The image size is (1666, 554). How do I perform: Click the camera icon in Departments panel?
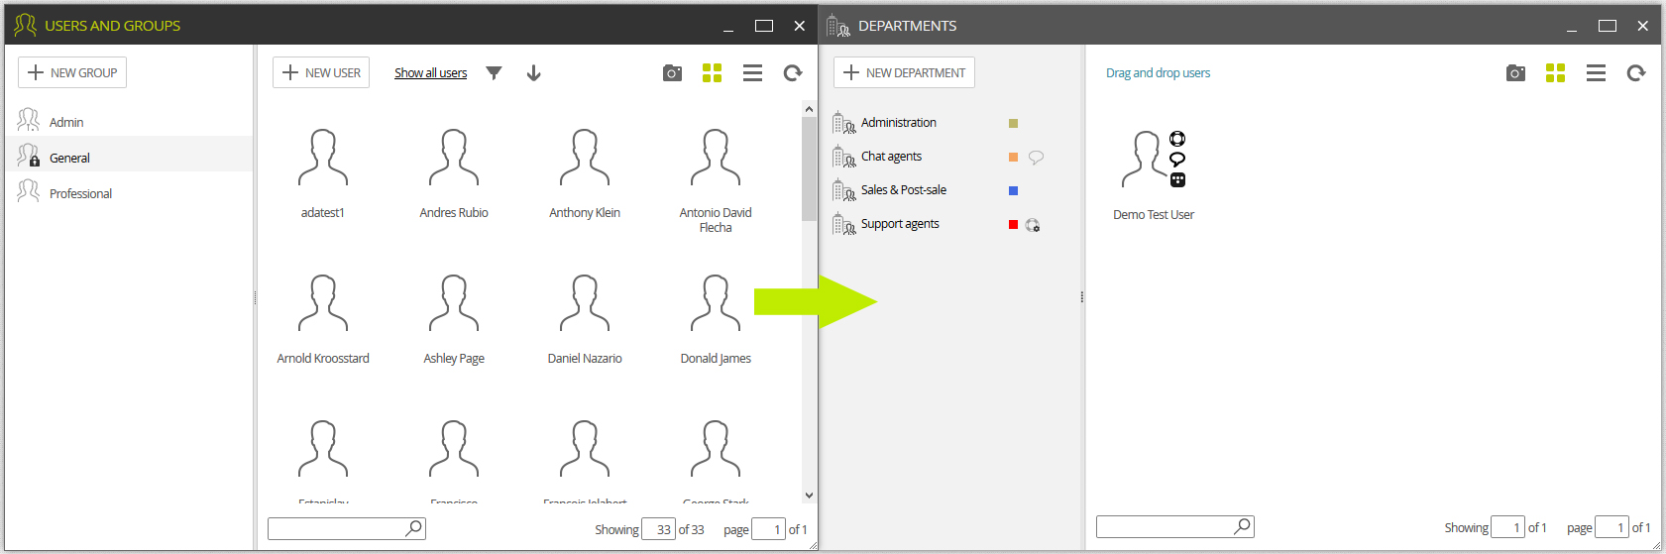(1515, 72)
